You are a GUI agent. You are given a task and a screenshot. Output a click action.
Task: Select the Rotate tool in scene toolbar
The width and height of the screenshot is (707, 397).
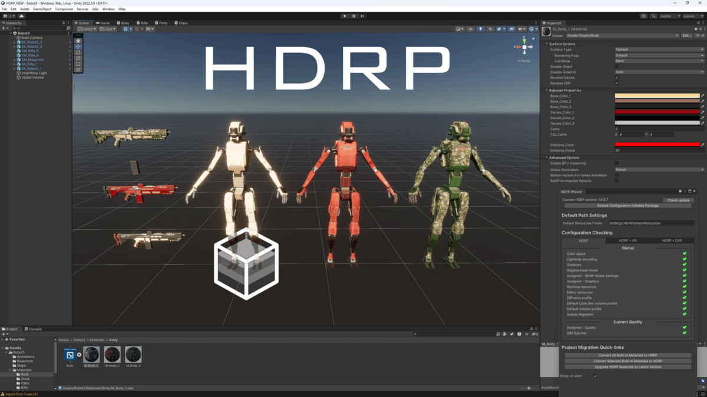pyautogui.click(x=78, y=52)
